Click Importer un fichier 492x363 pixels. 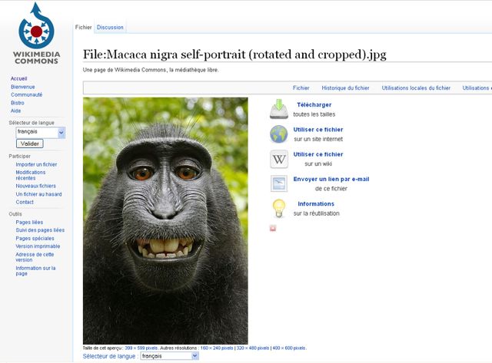(x=36, y=164)
